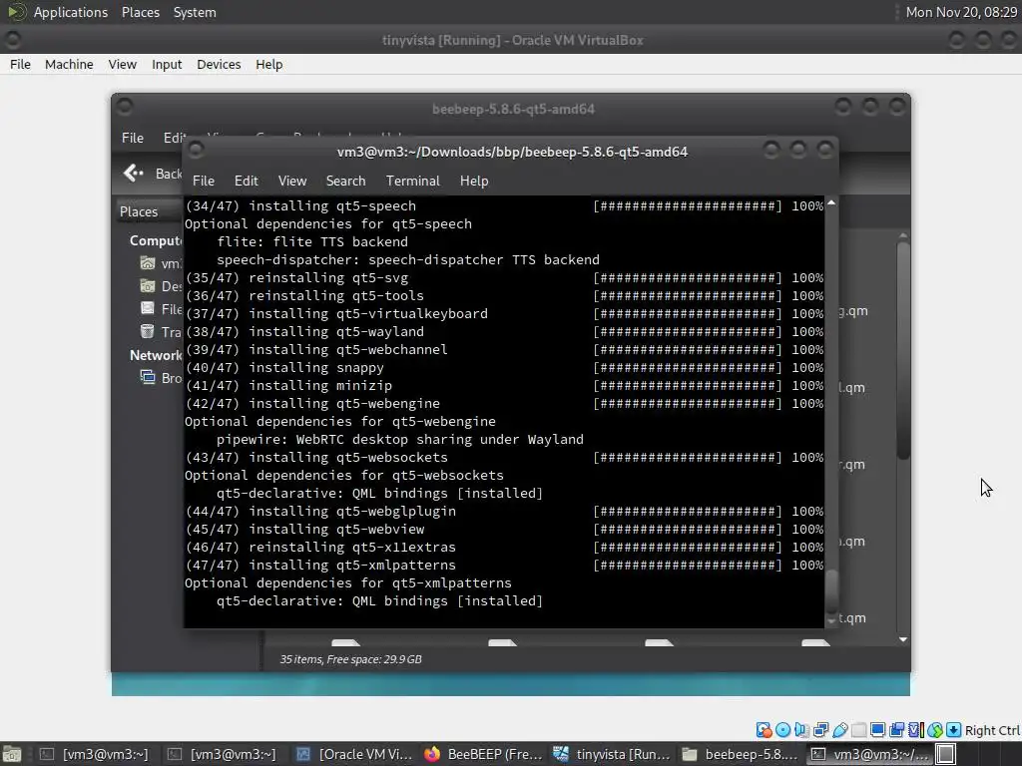Select the vm3 home folder icon in the sidebar
The width and height of the screenshot is (1022, 766).
coord(148,263)
